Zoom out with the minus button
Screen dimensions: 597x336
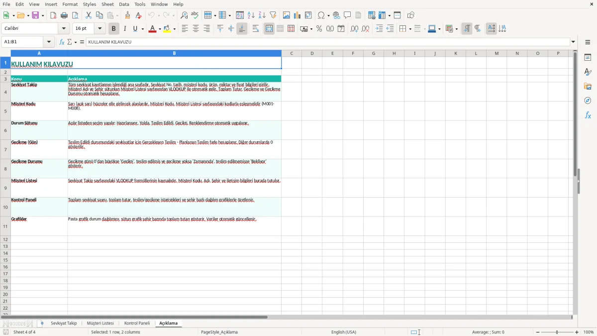[x=537, y=332]
